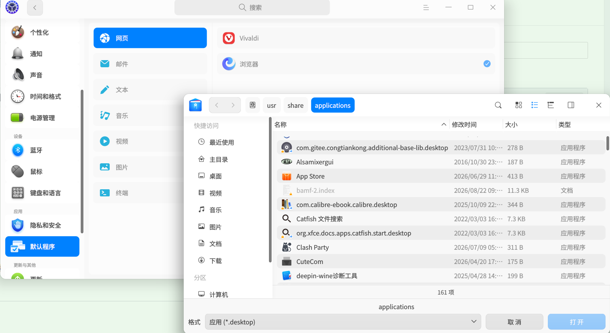Open the 格式 file type dropdown
The height and width of the screenshot is (333, 610).
[343, 322]
